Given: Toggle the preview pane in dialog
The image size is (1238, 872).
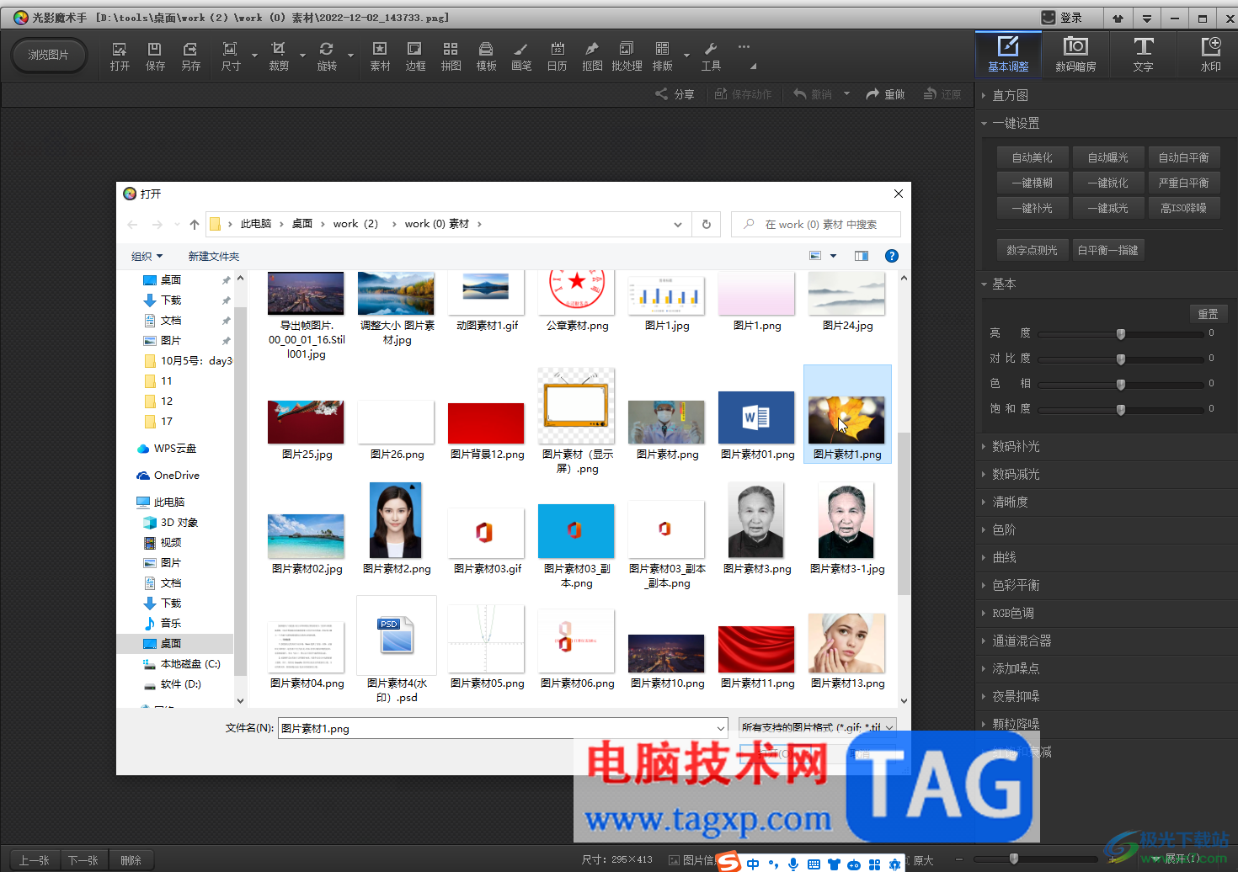Looking at the screenshot, I should tap(862, 256).
